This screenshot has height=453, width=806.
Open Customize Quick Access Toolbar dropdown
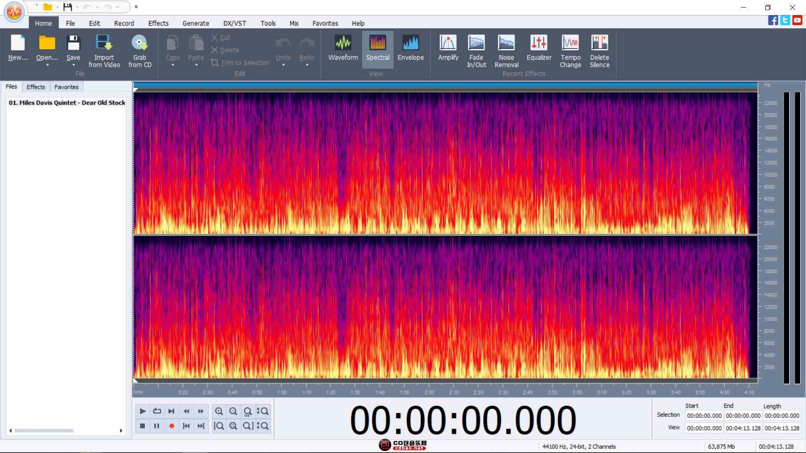(x=136, y=7)
